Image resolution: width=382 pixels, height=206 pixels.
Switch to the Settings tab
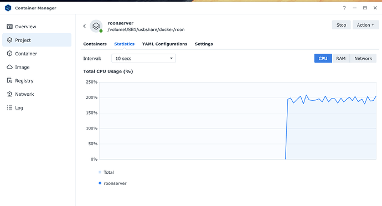tap(204, 44)
